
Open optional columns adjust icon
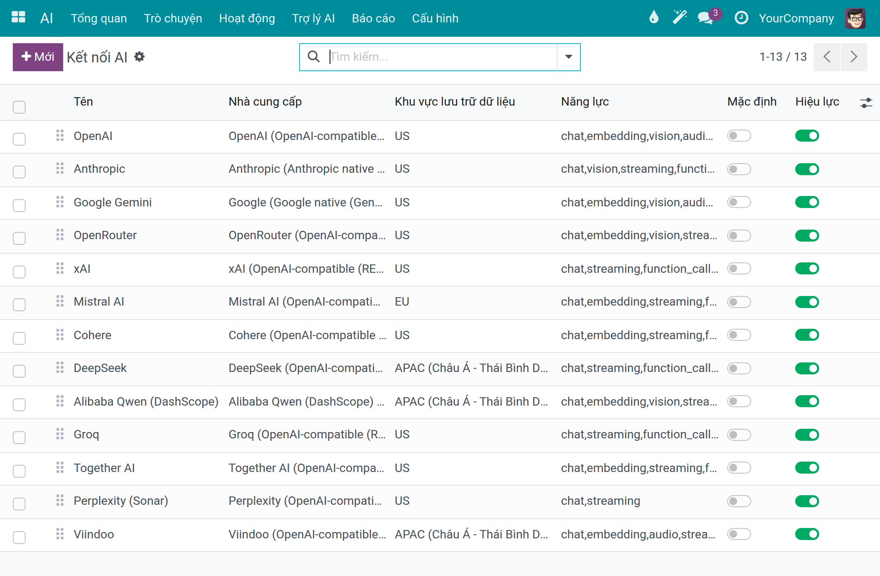866,103
